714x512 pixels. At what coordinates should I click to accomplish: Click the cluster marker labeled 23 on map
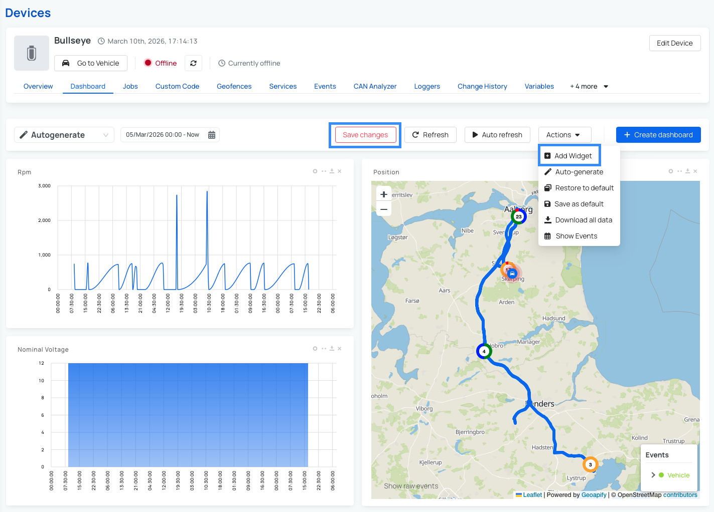(x=518, y=217)
